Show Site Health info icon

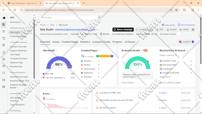click(56, 50)
